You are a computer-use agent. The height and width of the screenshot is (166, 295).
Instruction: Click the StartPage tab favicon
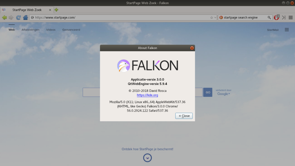click(x=4, y=10)
